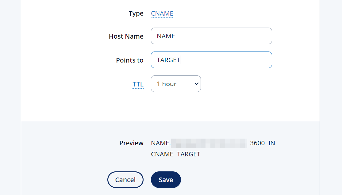Open the TTL help link
This screenshot has width=342, height=195.
[138, 84]
